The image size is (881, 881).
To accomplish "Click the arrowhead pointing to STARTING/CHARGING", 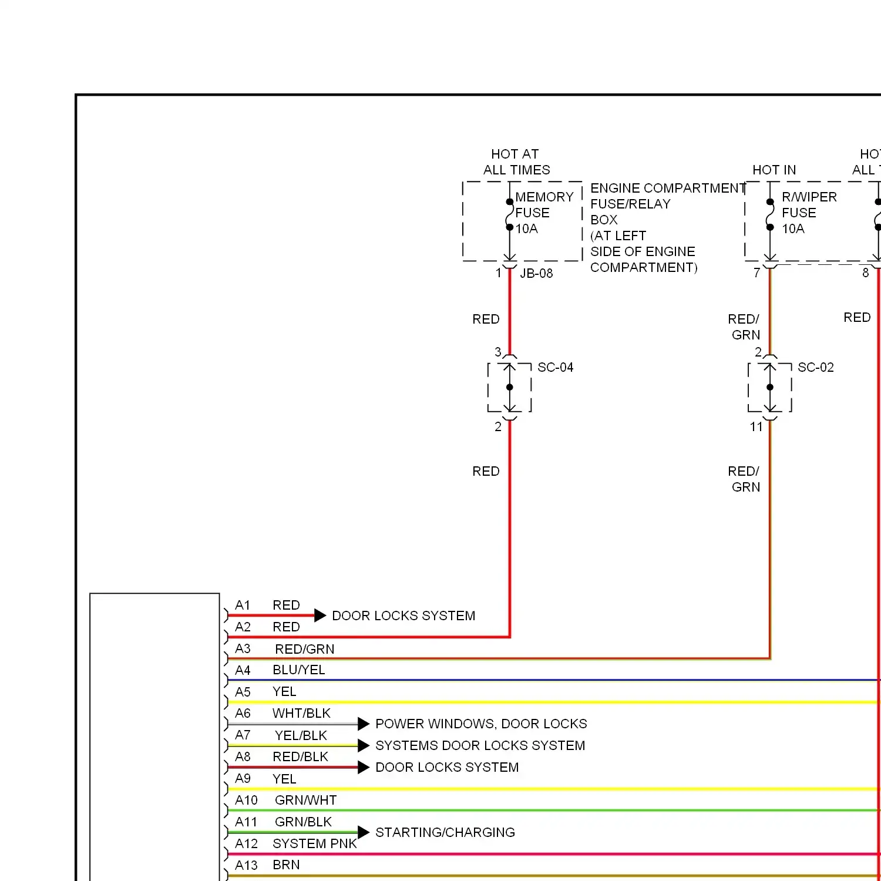I will [x=364, y=832].
